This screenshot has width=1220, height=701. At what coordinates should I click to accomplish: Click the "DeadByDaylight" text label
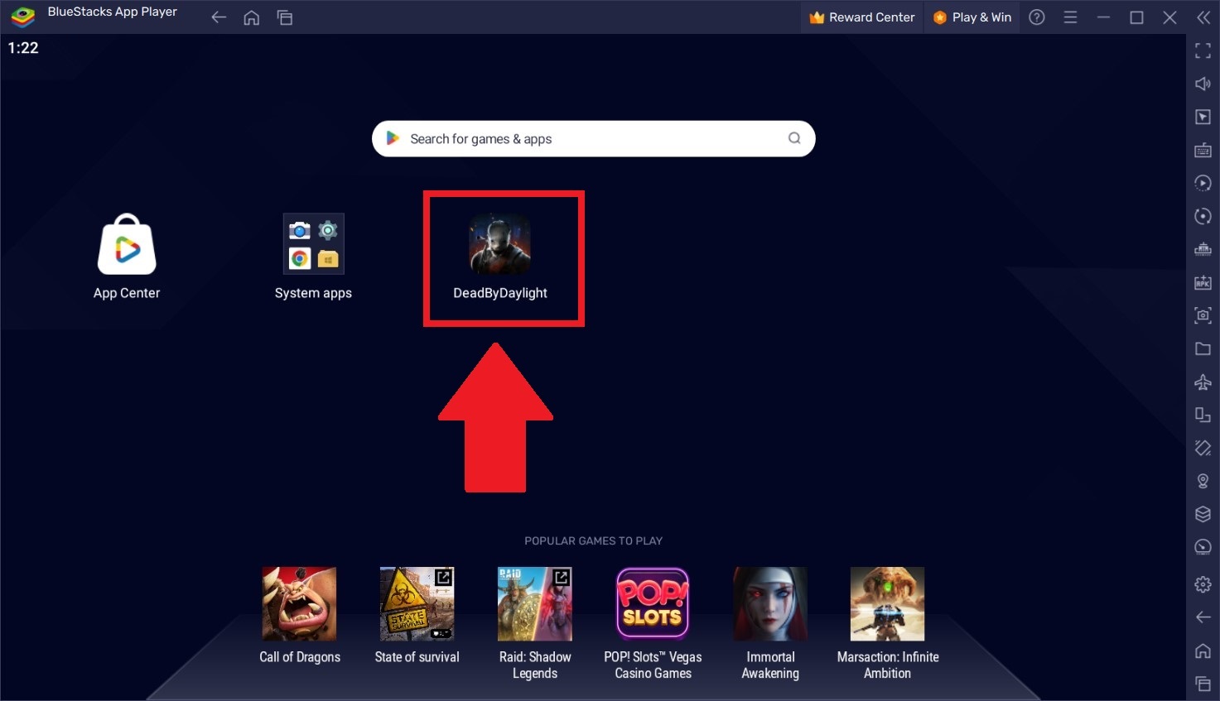500,293
